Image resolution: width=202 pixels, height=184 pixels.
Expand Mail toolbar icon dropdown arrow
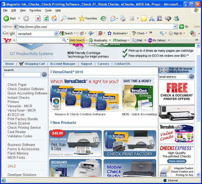[117, 19]
